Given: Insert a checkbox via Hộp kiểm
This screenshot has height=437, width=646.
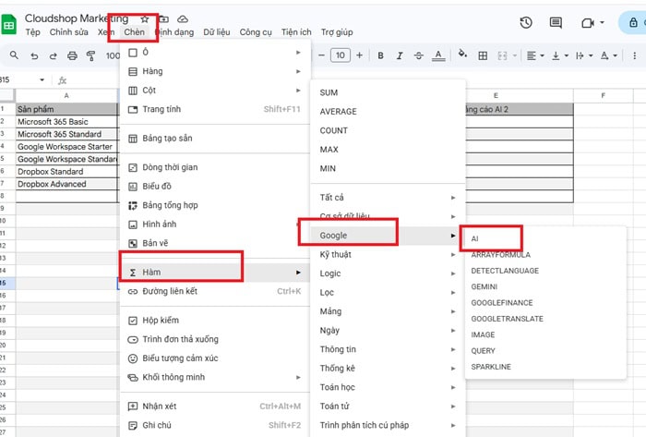Looking at the screenshot, I should (158, 320).
